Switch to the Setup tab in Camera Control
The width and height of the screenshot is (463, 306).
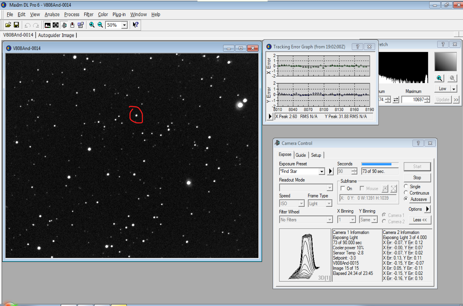(316, 155)
